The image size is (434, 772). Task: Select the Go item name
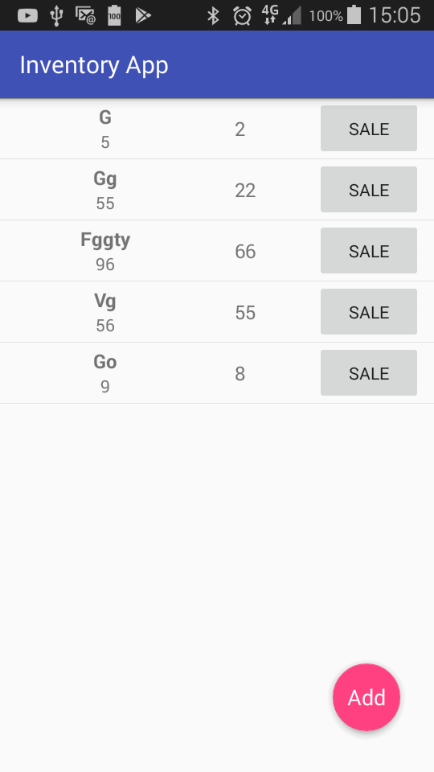tap(104, 362)
